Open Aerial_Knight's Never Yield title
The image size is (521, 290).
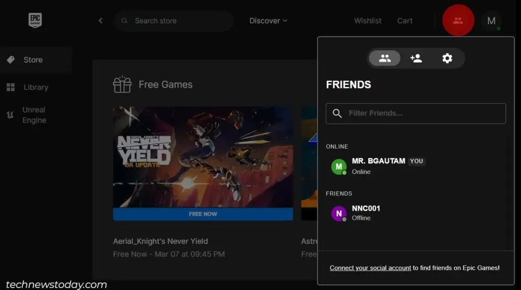[160, 241]
